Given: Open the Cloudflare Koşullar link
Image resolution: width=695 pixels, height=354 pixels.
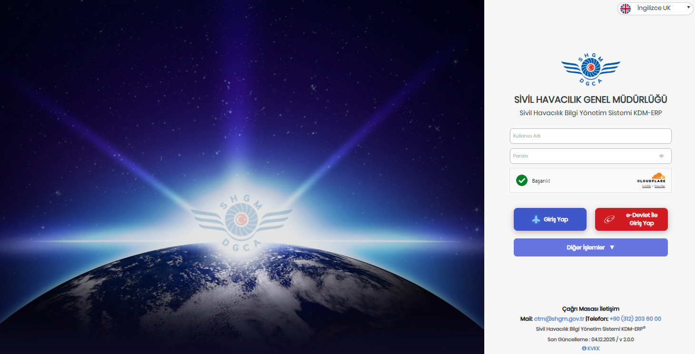Looking at the screenshot, I should [x=660, y=187].
